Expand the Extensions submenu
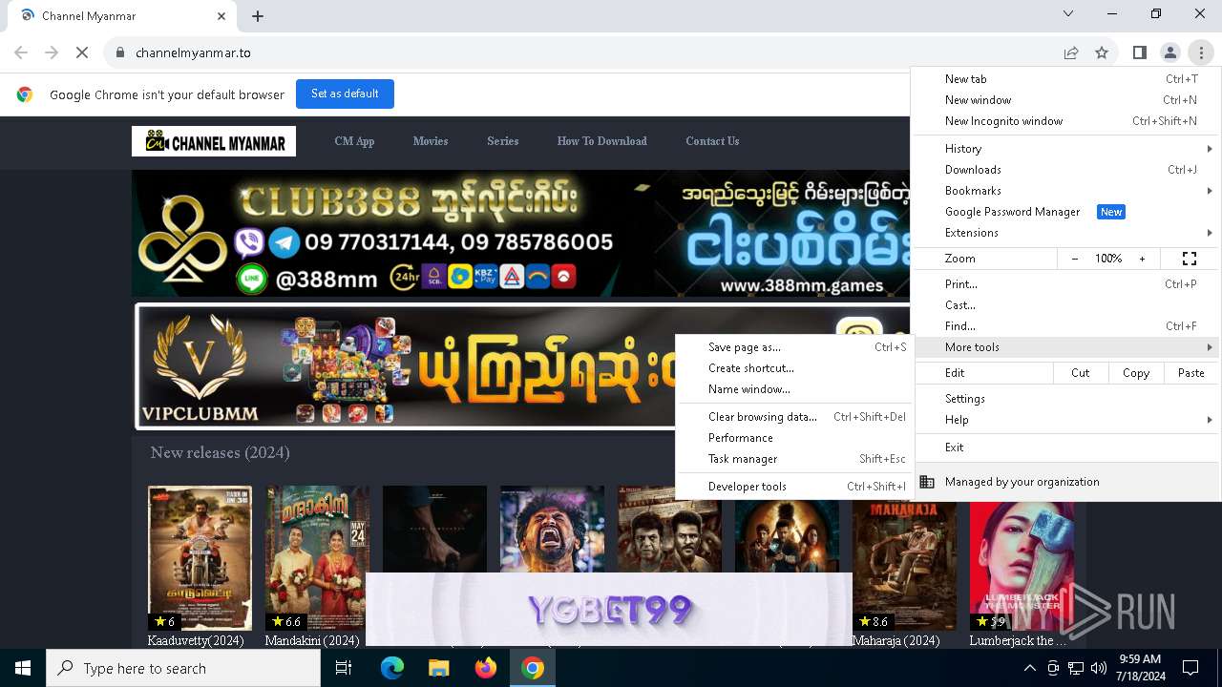Image resolution: width=1222 pixels, height=687 pixels. (x=1066, y=233)
